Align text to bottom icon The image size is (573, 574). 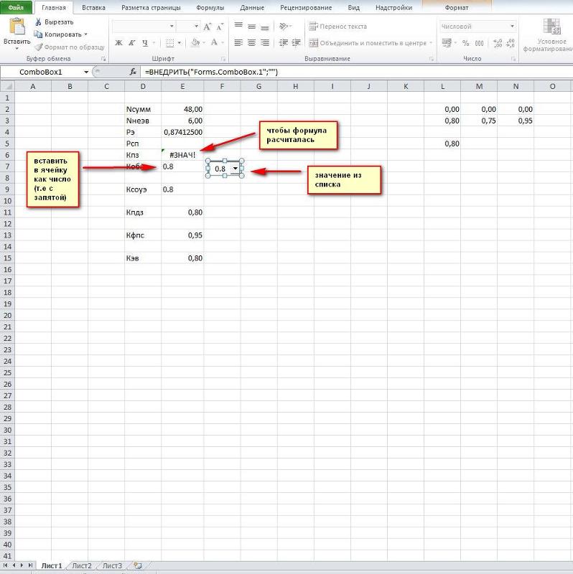click(265, 27)
